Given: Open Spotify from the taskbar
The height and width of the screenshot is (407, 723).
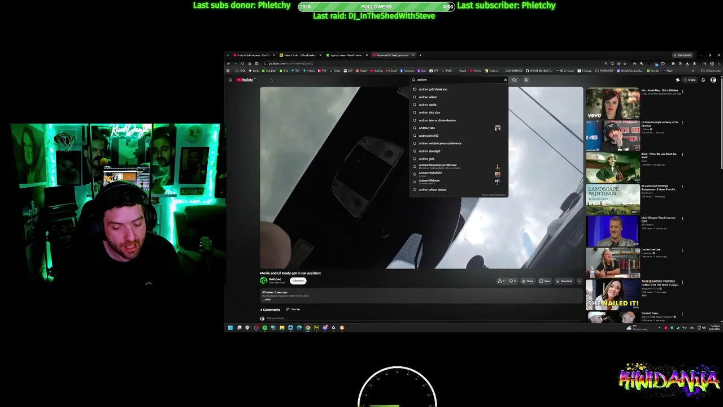Looking at the screenshot, I should tap(264, 328).
